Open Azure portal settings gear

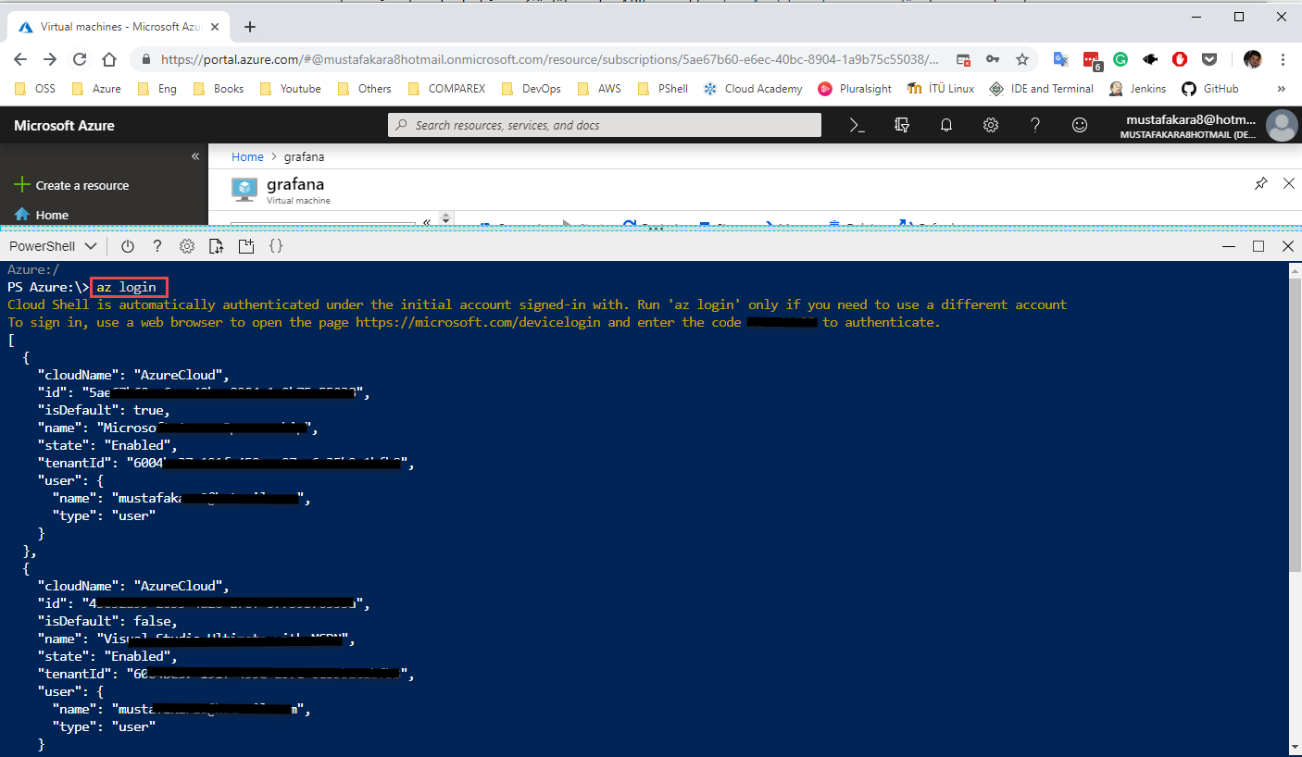pyautogui.click(x=991, y=125)
